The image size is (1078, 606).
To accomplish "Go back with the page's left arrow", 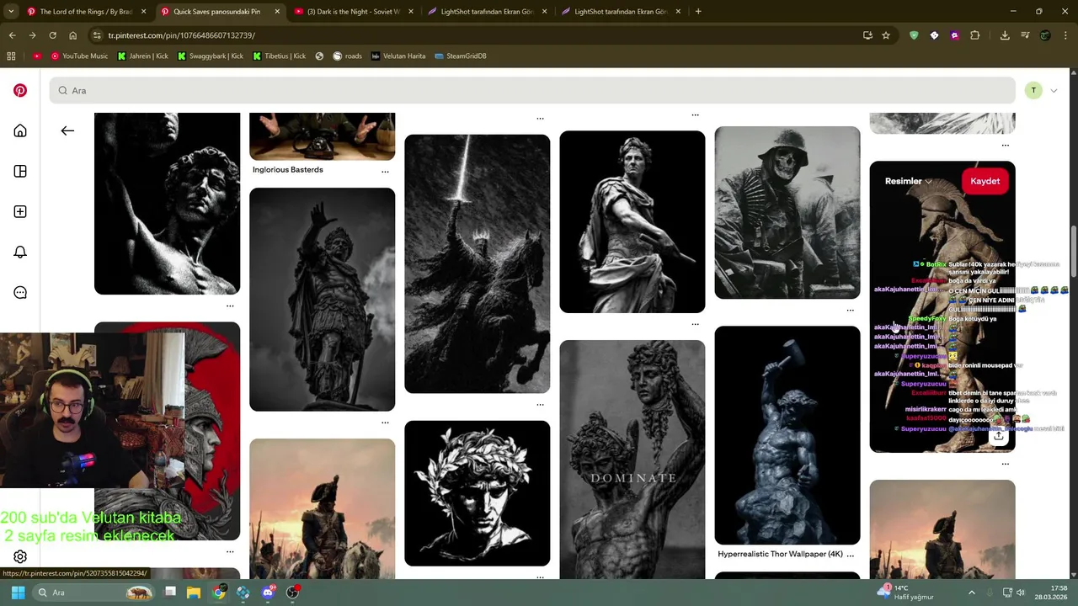I will [67, 130].
